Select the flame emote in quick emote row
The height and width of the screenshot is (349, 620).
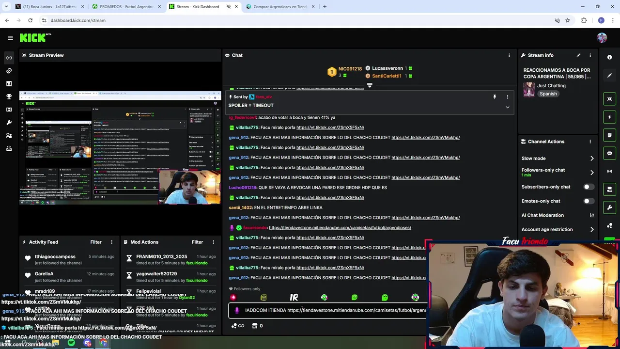(x=233, y=297)
